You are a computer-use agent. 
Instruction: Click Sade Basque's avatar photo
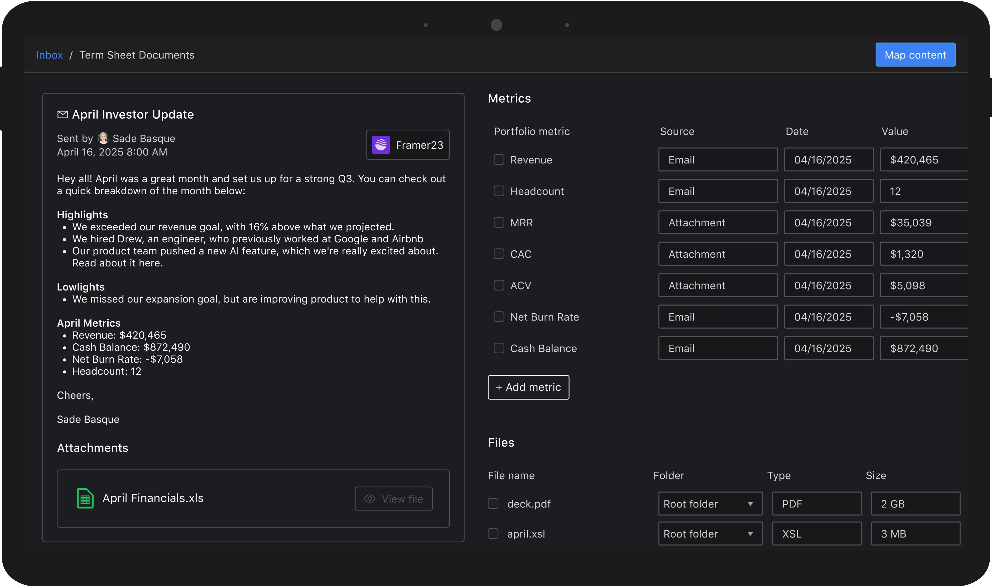coord(103,138)
